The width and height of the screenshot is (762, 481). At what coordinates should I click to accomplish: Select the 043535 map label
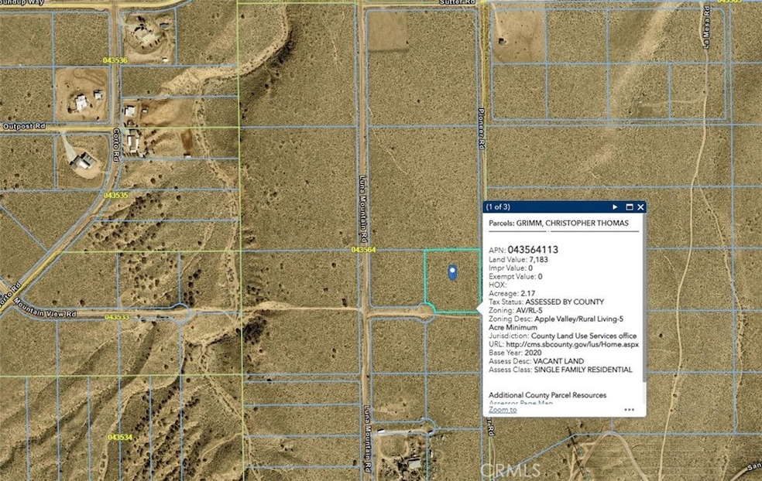point(114,196)
